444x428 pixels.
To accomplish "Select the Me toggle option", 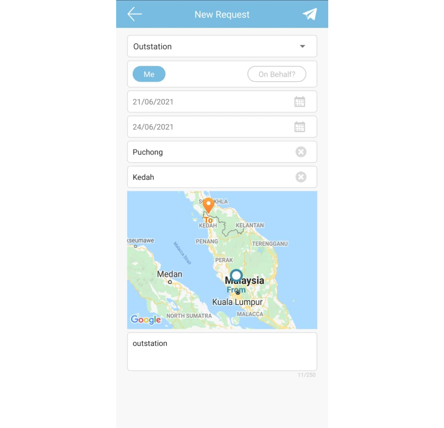I will 149,74.
